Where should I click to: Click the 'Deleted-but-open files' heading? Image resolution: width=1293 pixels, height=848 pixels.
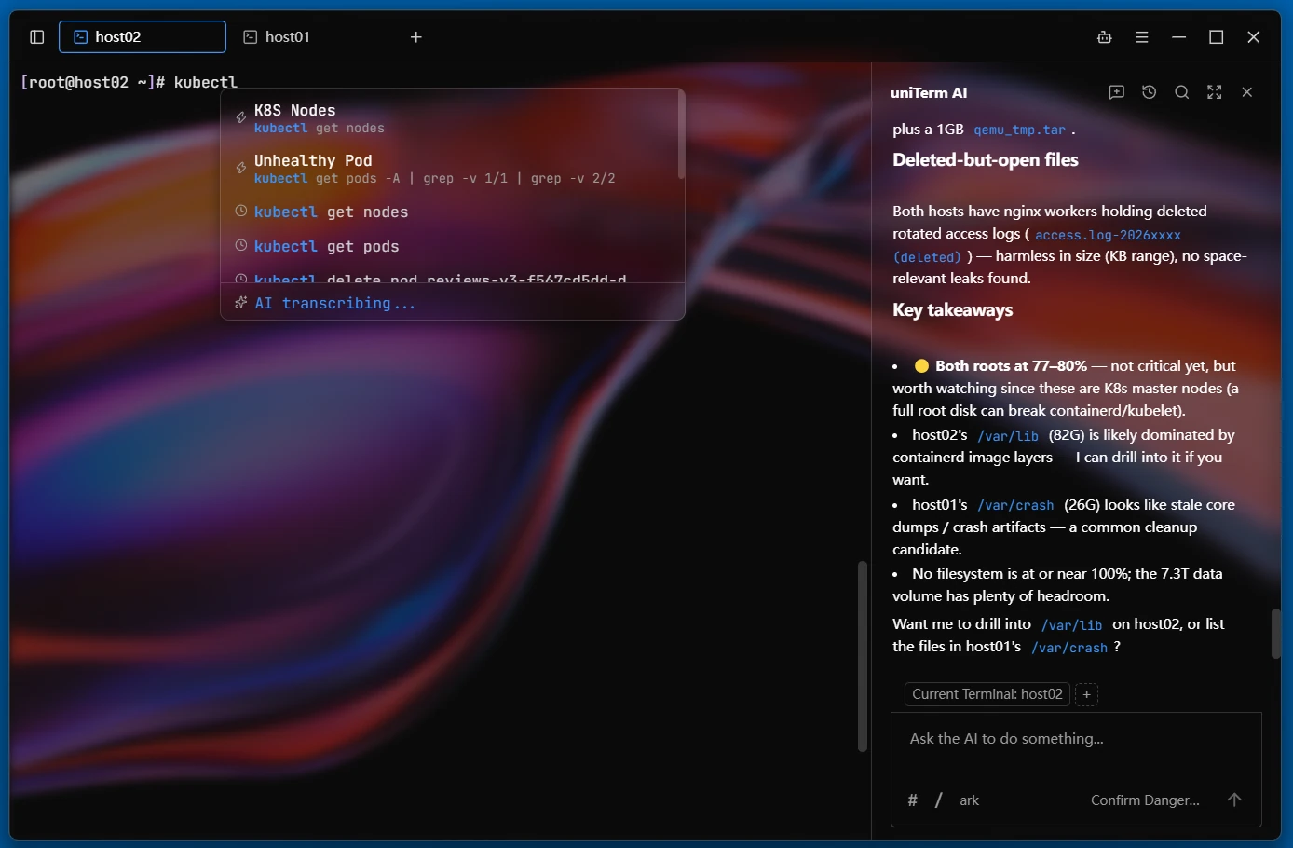[986, 160]
